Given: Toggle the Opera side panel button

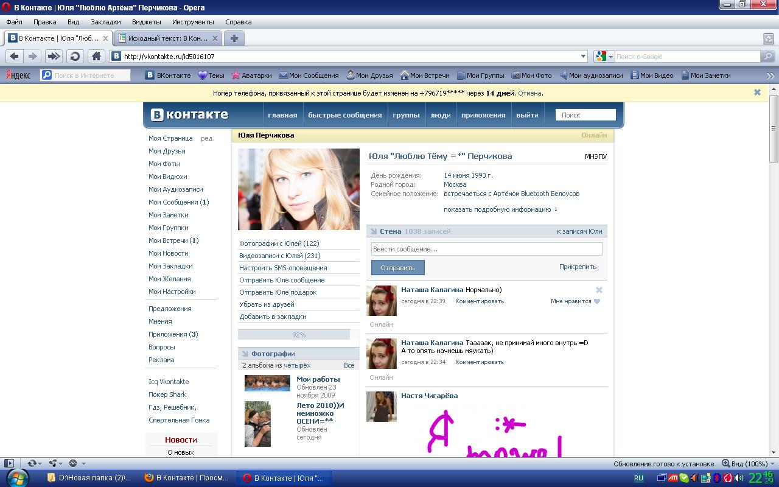Looking at the screenshot, I should pyautogui.click(x=9, y=463).
